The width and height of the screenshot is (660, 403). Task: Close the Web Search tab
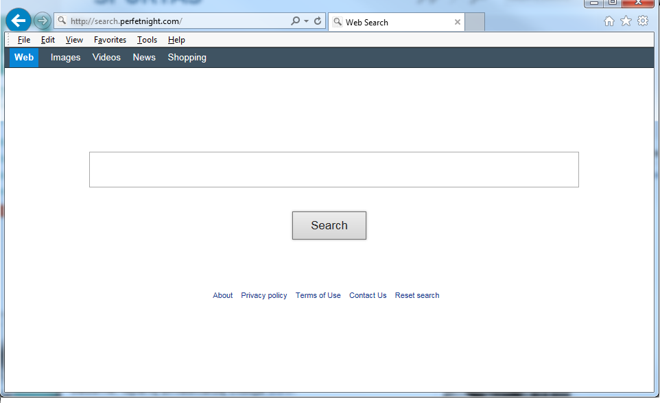point(458,22)
